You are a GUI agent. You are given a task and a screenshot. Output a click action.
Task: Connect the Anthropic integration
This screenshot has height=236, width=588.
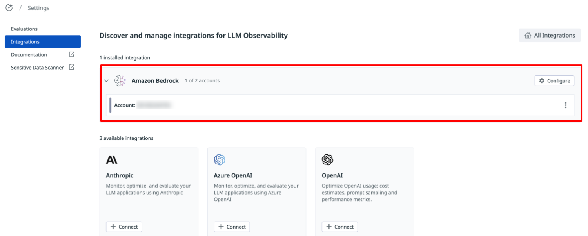(x=124, y=227)
